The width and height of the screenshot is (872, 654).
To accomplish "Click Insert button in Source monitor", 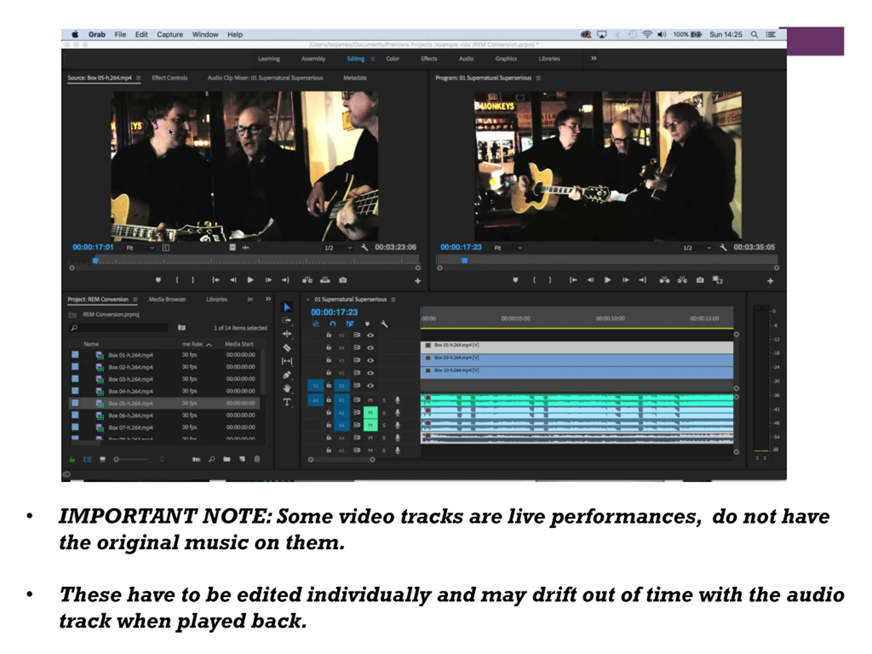I will pyautogui.click(x=307, y=280).
